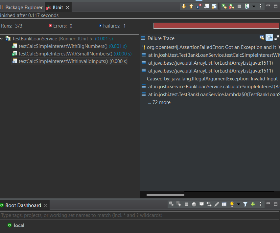
Task: Select the 'local' Boot Dashboard node
Action: [16, 225]
